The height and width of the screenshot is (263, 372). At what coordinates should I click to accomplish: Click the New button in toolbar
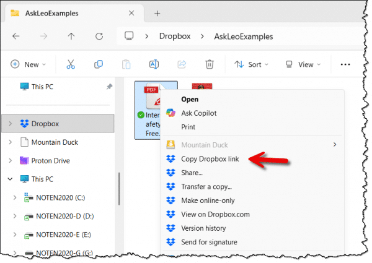pos(25,64)
